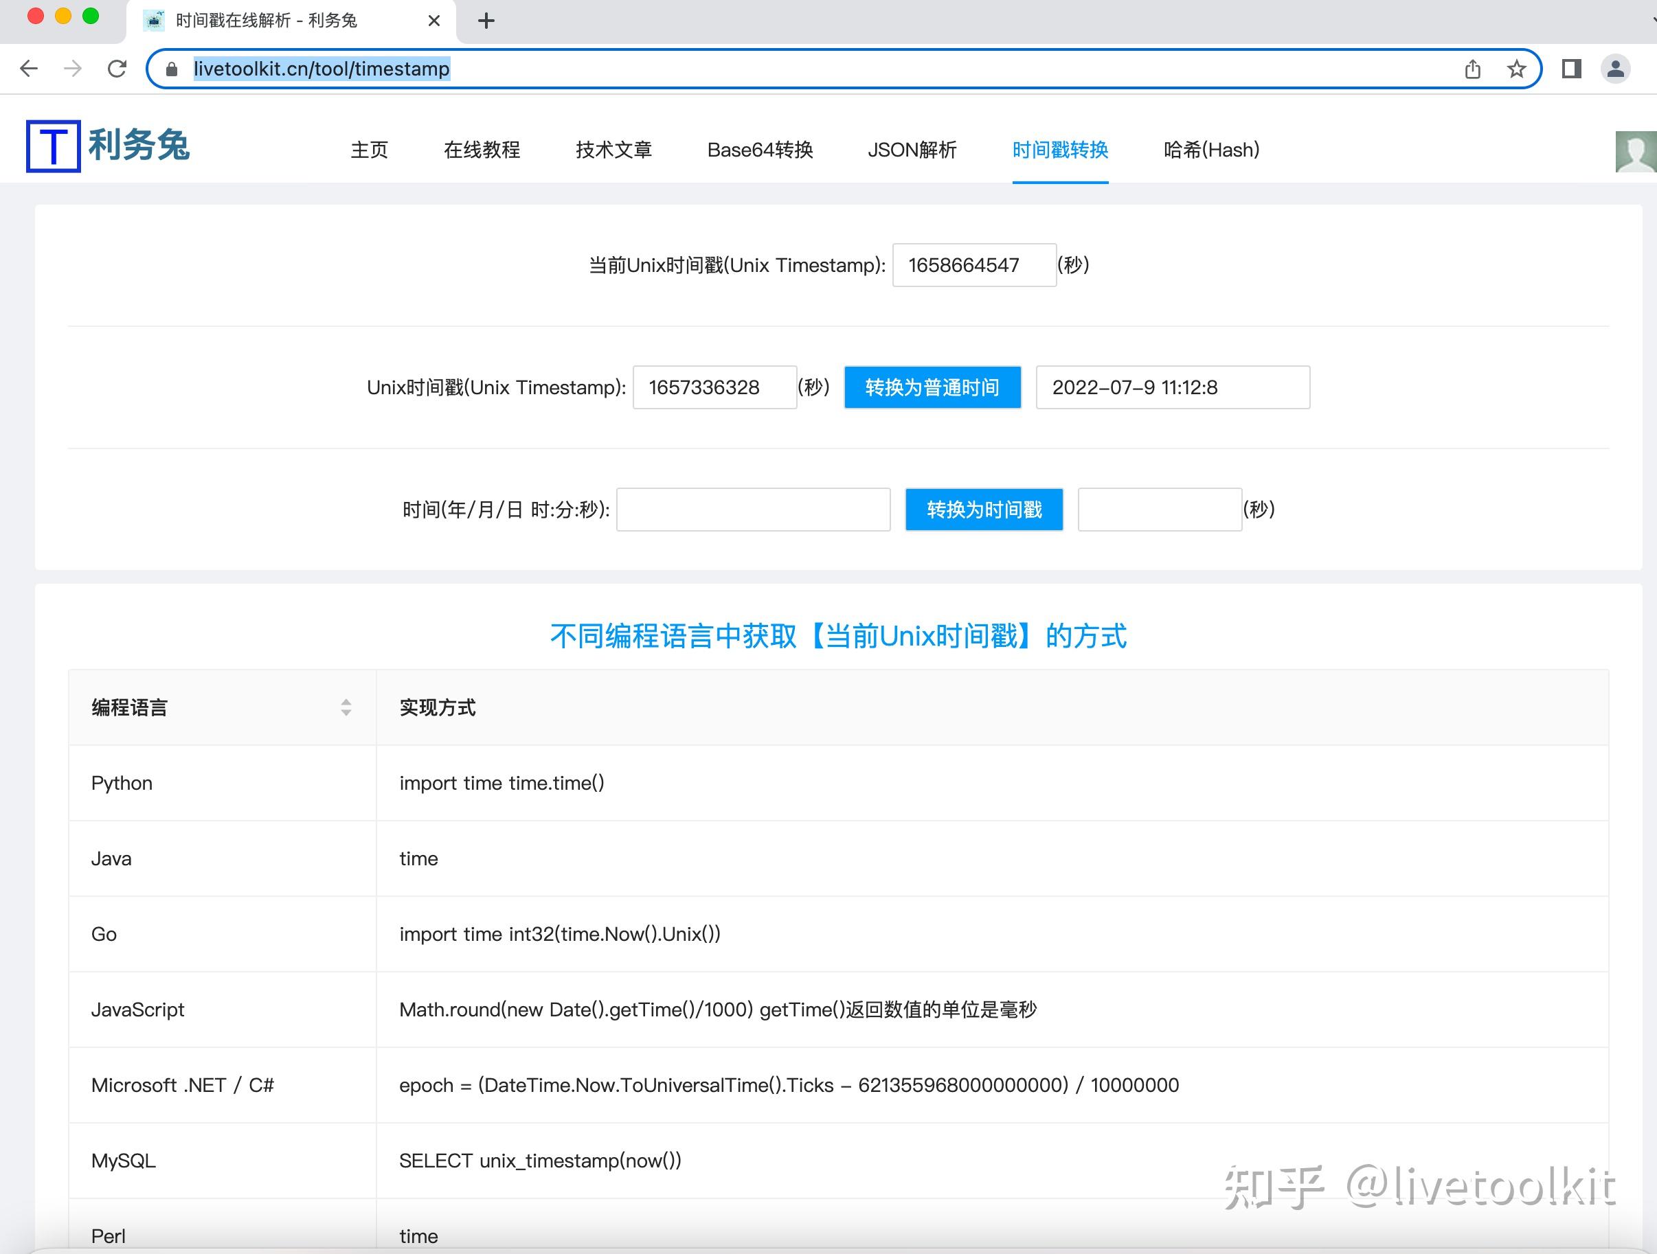Go to 哈希(Hash) page
The height and width of the screenshot is (1254, 1657).
1211,150
